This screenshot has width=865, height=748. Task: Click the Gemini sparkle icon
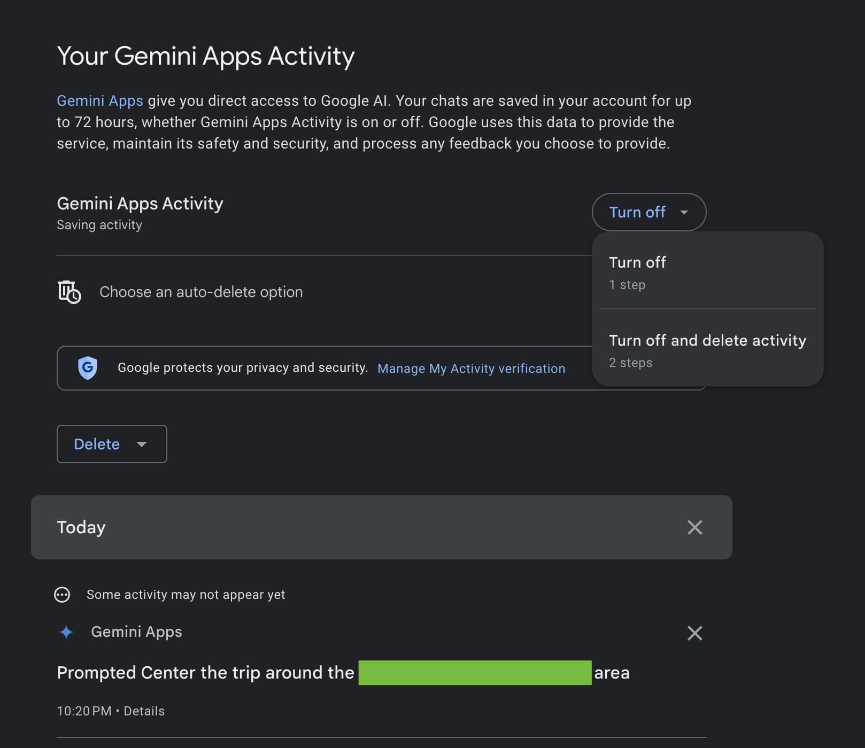(x=66, y=632)
